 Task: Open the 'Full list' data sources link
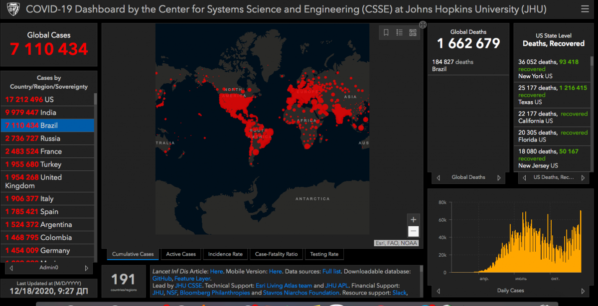pos(332,272)
